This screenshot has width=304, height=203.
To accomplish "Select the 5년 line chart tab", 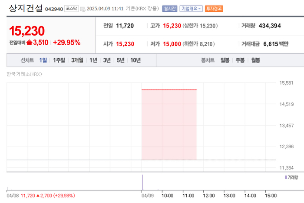I will click(120, 60).
